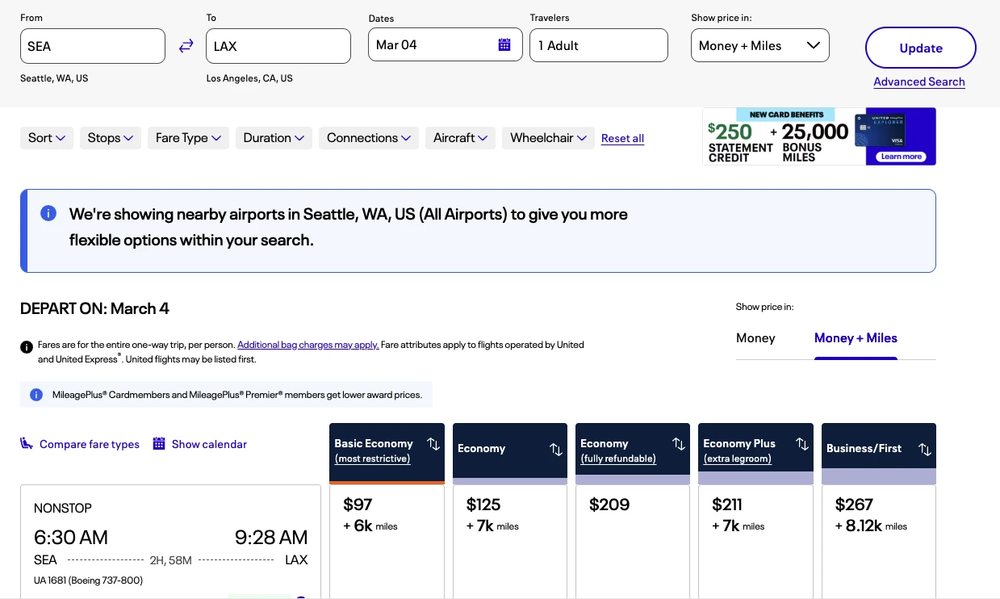Viewport: 1000px width, 599px height.
Task: Sort by Business/First price arrows
Action: [925, 449]
